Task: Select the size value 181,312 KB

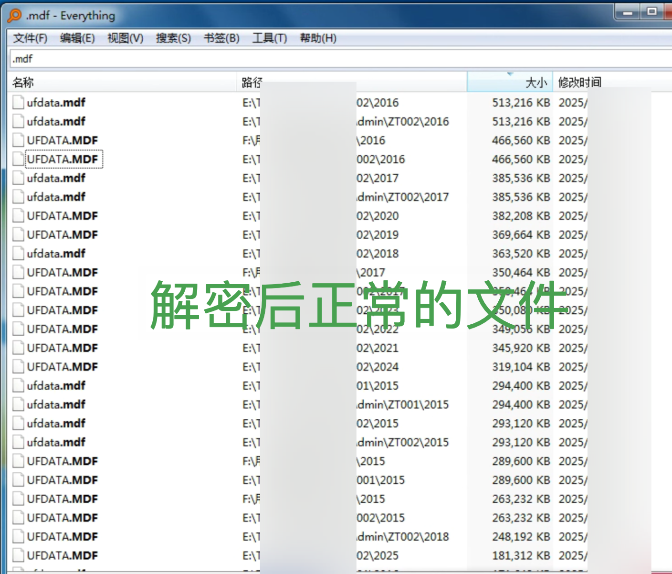Action: [x=521, y=555]
